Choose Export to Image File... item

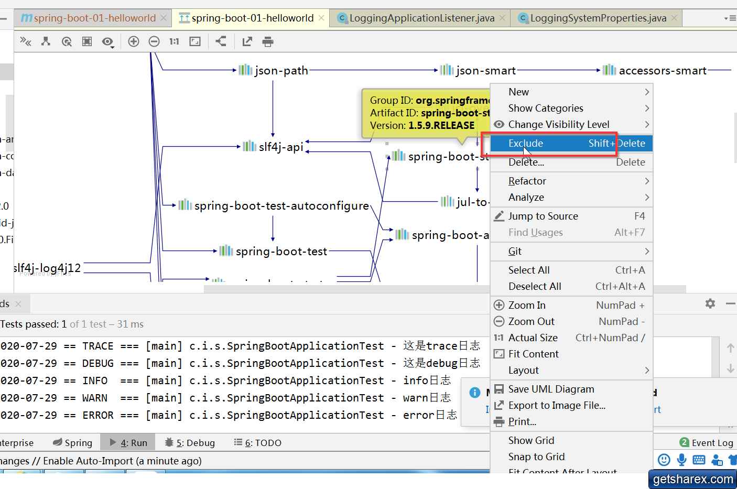pyautogui.click(x=572, y=405)
